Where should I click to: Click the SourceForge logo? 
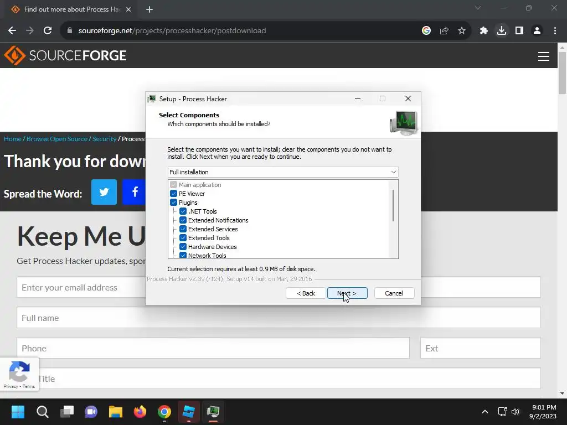(65, 55)
